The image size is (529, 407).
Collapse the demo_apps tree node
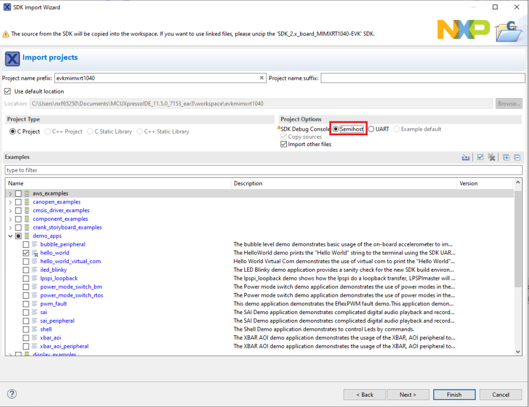[x=10, y=236]
